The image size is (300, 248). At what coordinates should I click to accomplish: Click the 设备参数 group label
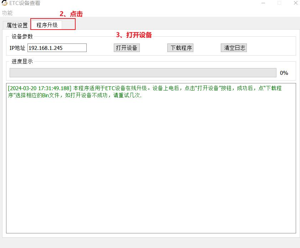tap(22, 36)
